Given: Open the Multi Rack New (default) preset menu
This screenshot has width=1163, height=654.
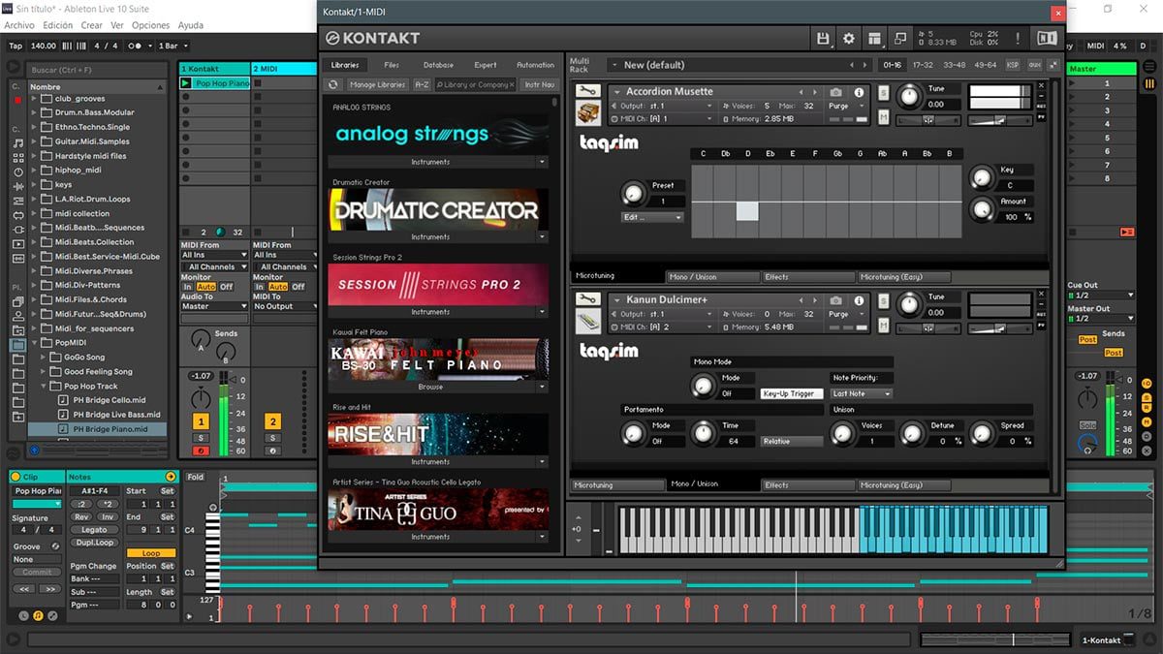Looking at the screenshot, I should (x=741, y=65).
